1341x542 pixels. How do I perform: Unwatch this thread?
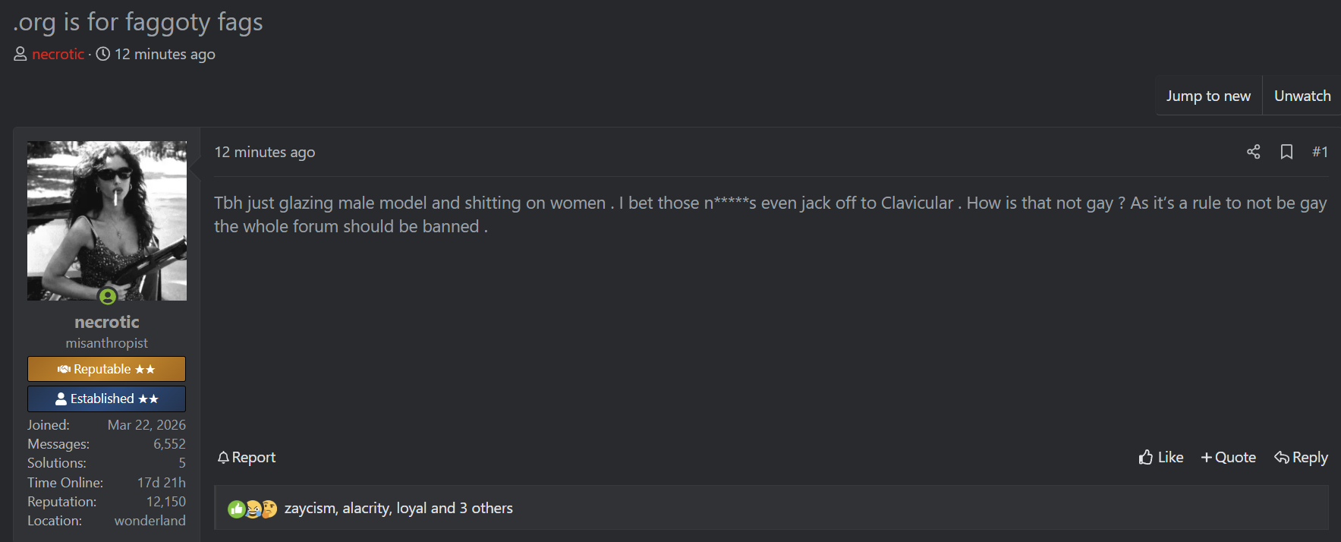(x=1302, y=96)
